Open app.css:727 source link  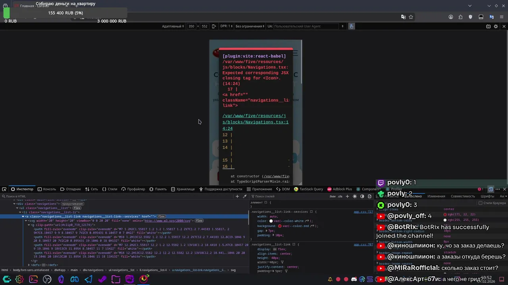(x=364, y=212)
